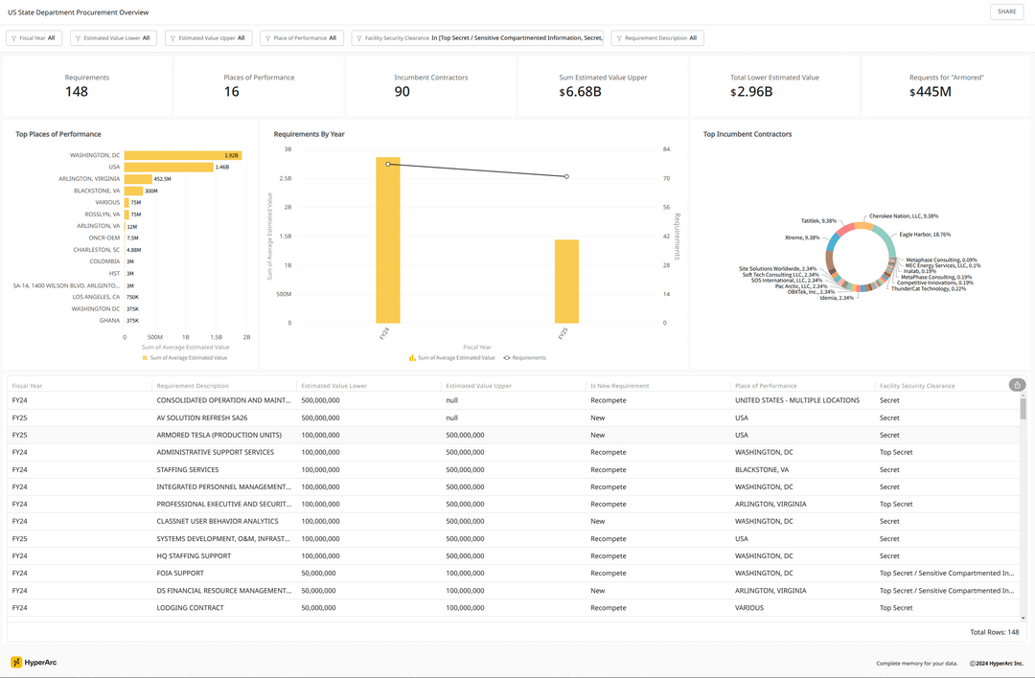The height and width of the screenshot is (678, 1035).
Task: Click the Fiscal Year filter funnel icon
Action: click(x=13, y=38)
